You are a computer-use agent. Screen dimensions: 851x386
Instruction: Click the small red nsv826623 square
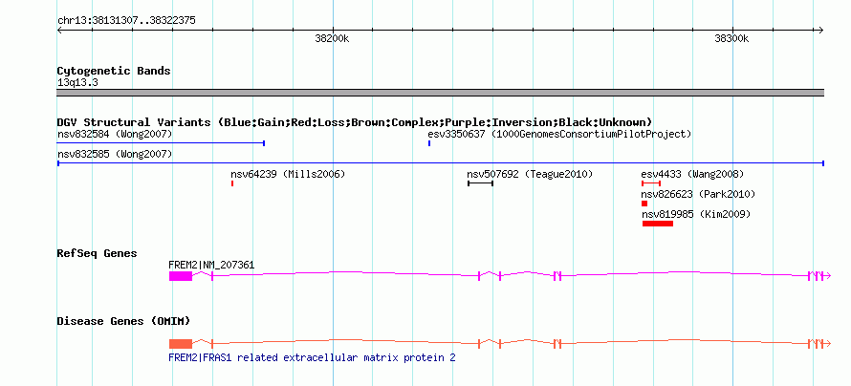tap(644, 204)
